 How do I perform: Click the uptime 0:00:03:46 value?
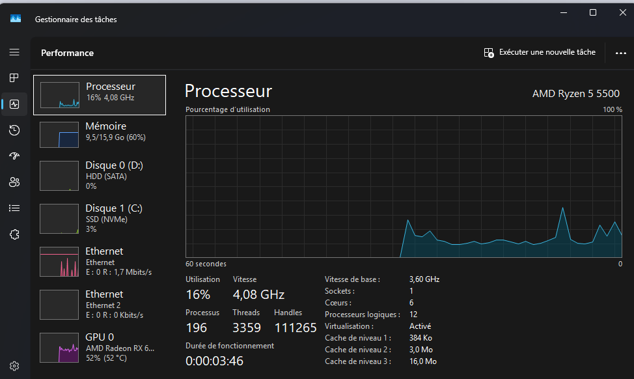214,361
